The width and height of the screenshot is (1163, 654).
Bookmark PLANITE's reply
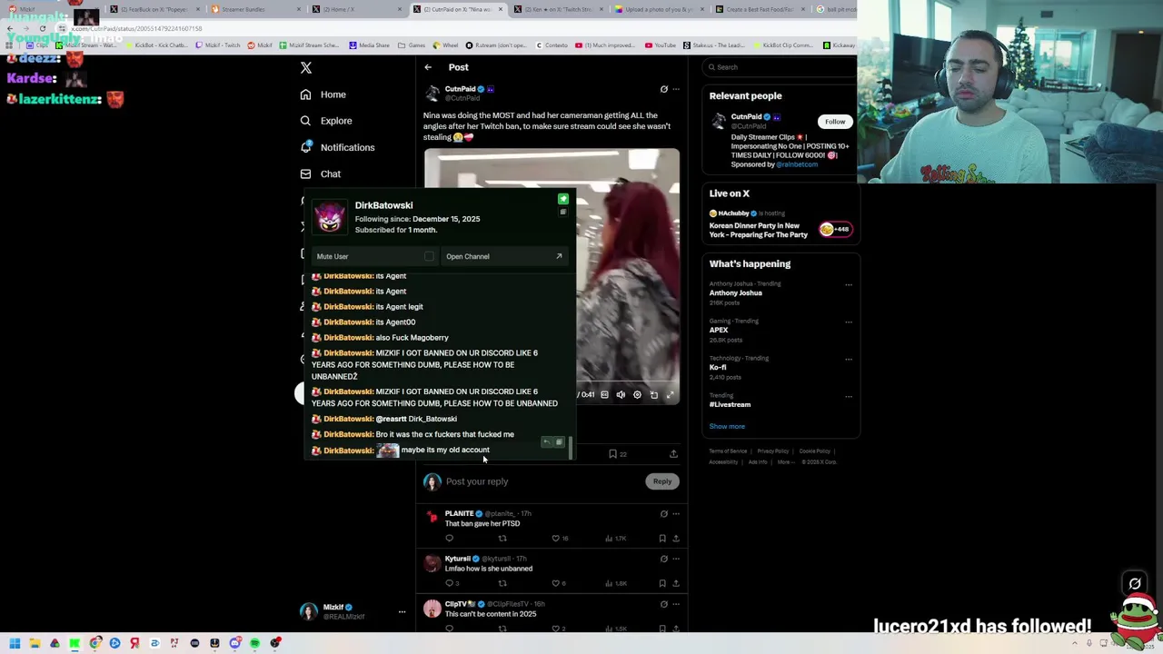[x=662, y=539]
